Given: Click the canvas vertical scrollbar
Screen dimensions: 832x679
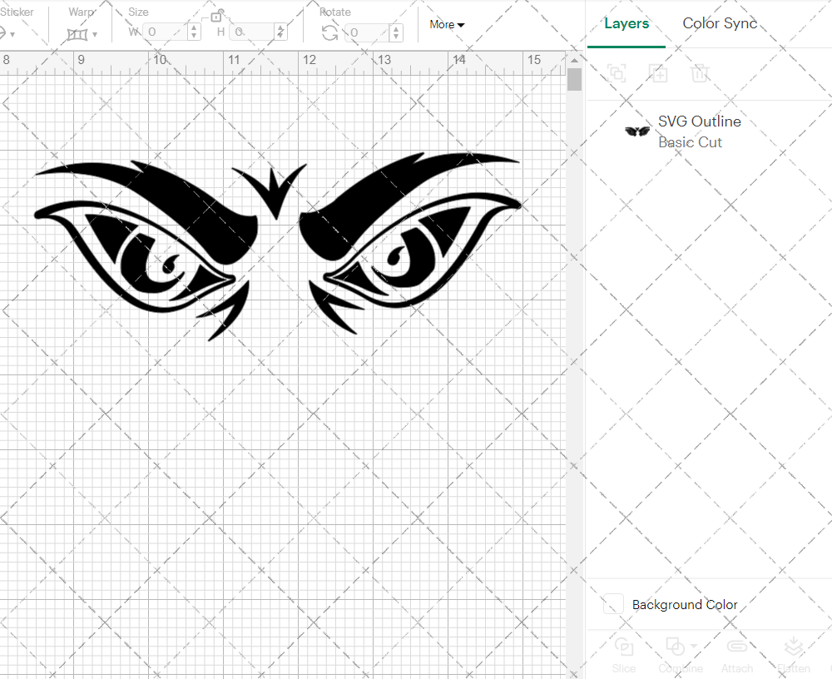Looking at the screenshot, I should coord(574,81).
